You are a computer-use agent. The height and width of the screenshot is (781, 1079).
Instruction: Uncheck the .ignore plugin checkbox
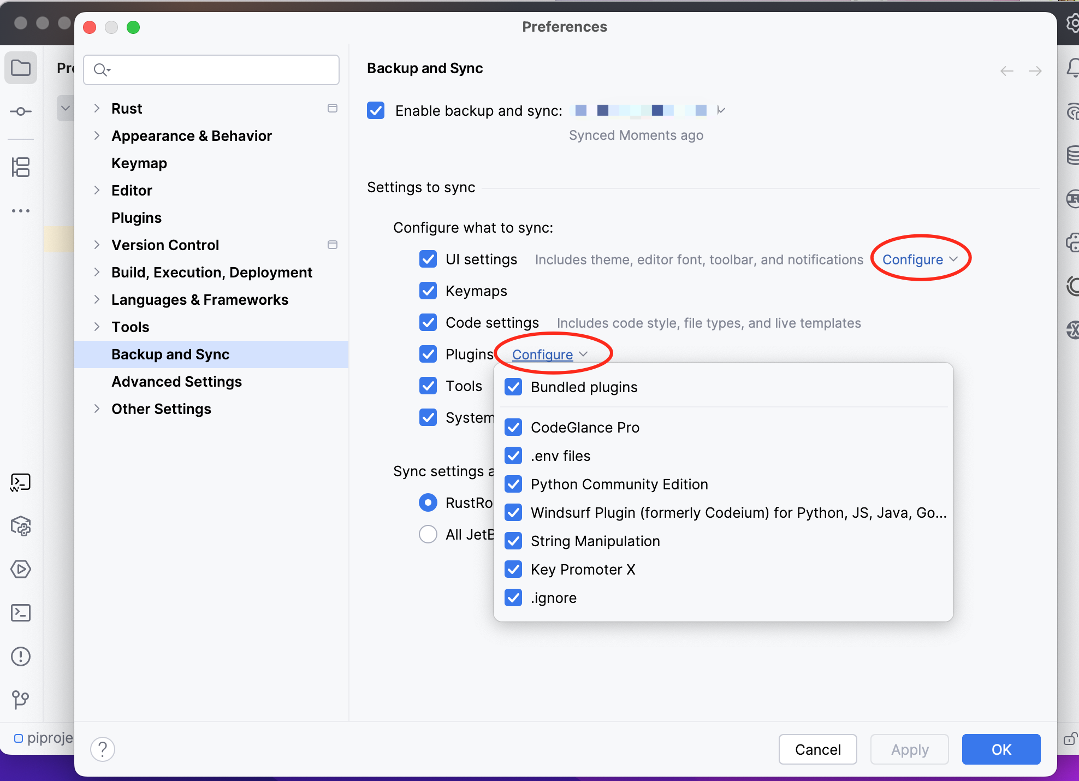[513, 597]
